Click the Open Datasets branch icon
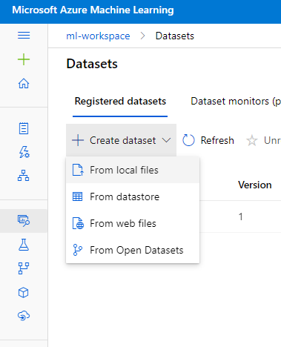Image resolution: width=281 pixels, height=347 pixels. tap(78, 250)
